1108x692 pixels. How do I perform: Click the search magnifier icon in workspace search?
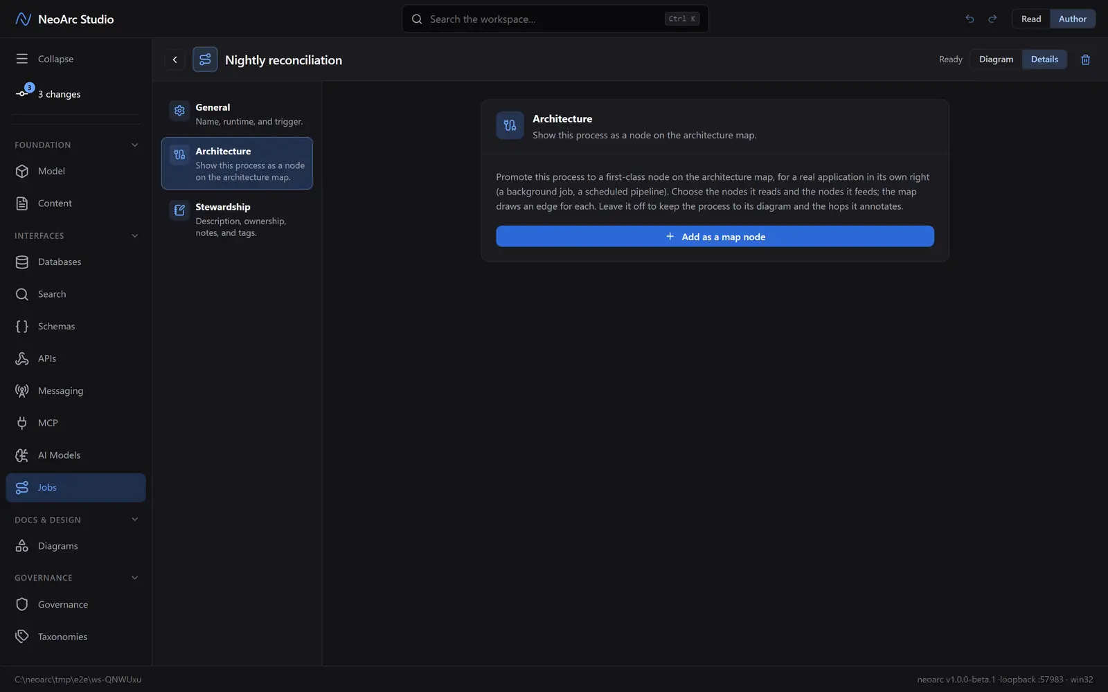[x=417, y=19]
